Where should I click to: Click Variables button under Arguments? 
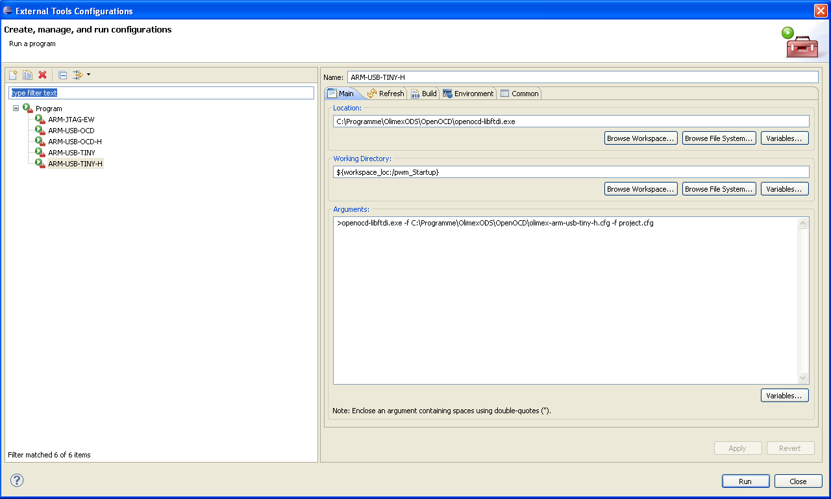tap(785, 396)
